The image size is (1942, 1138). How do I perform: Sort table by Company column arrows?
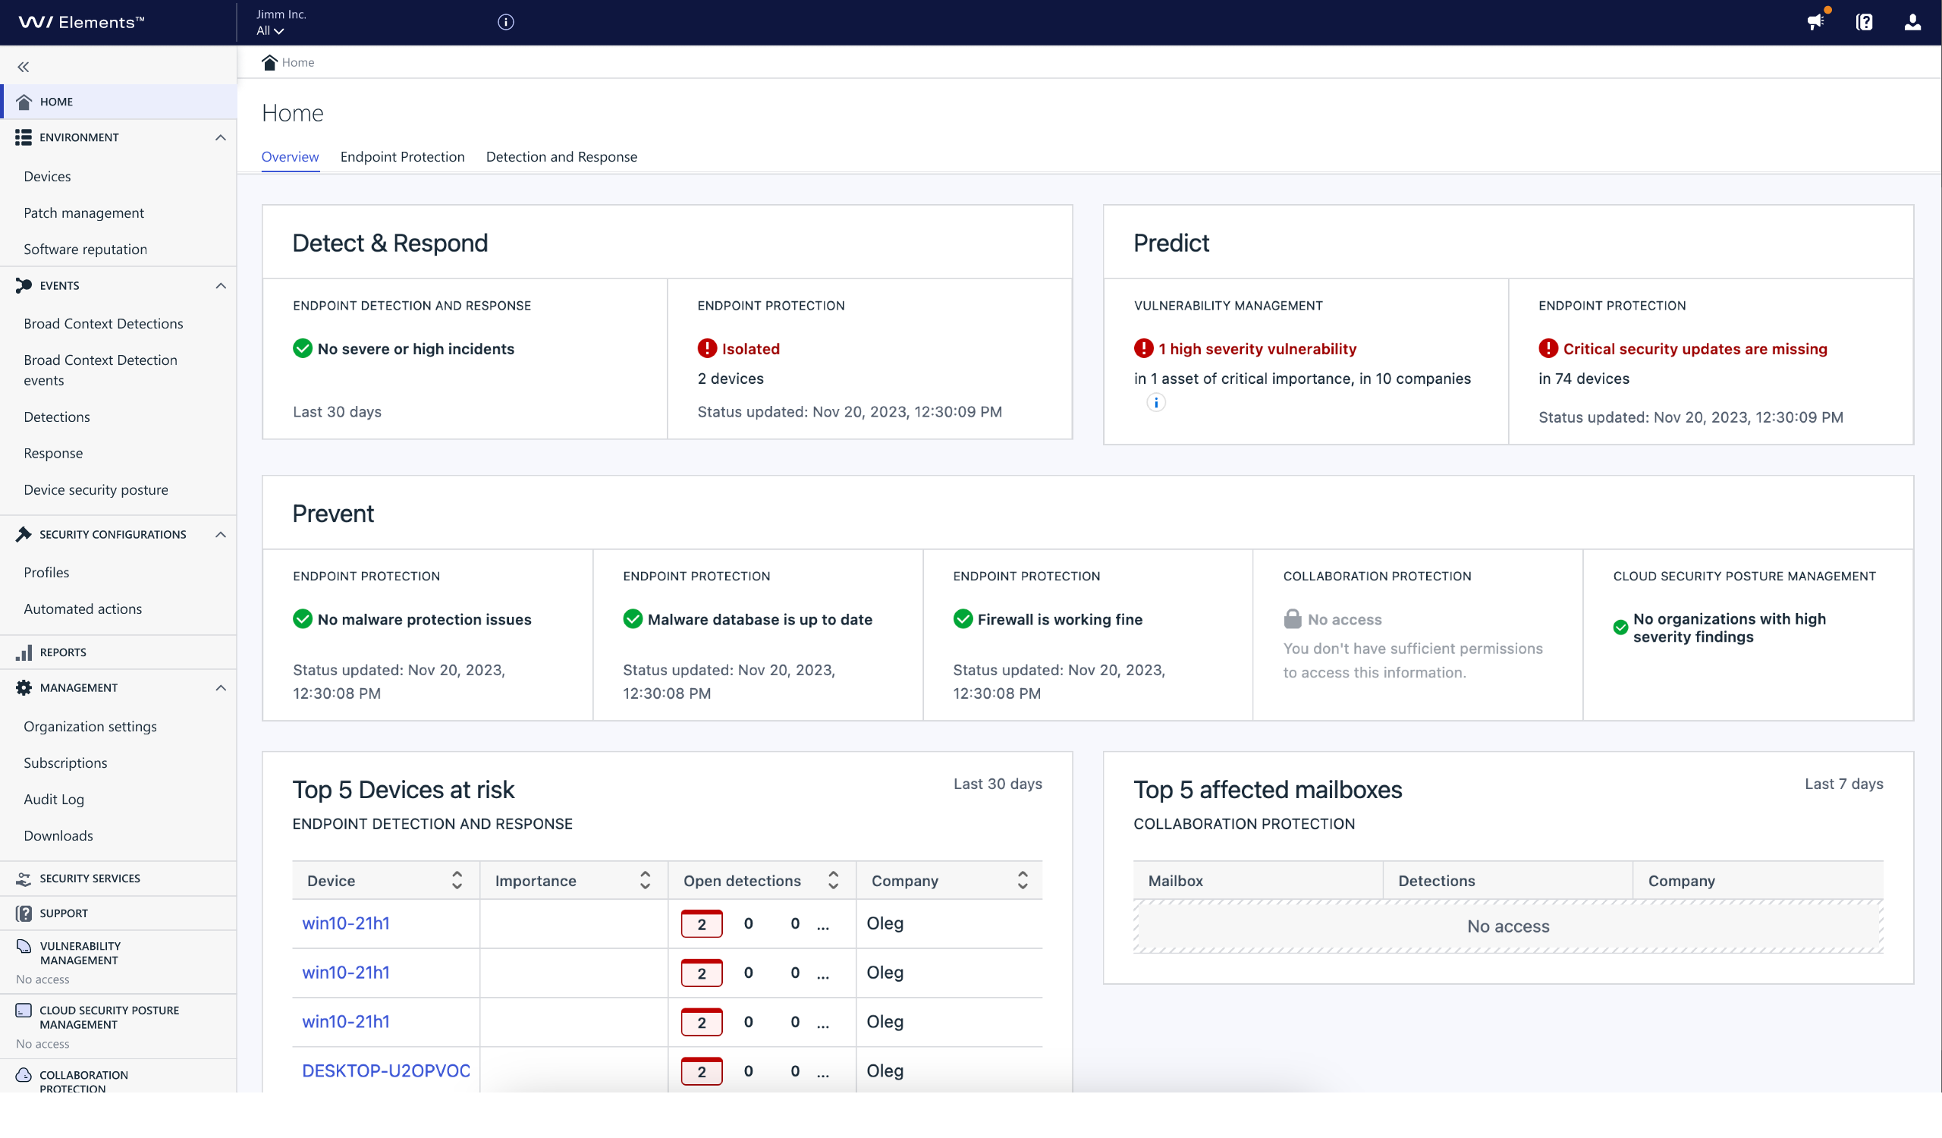coord(1023,881)
